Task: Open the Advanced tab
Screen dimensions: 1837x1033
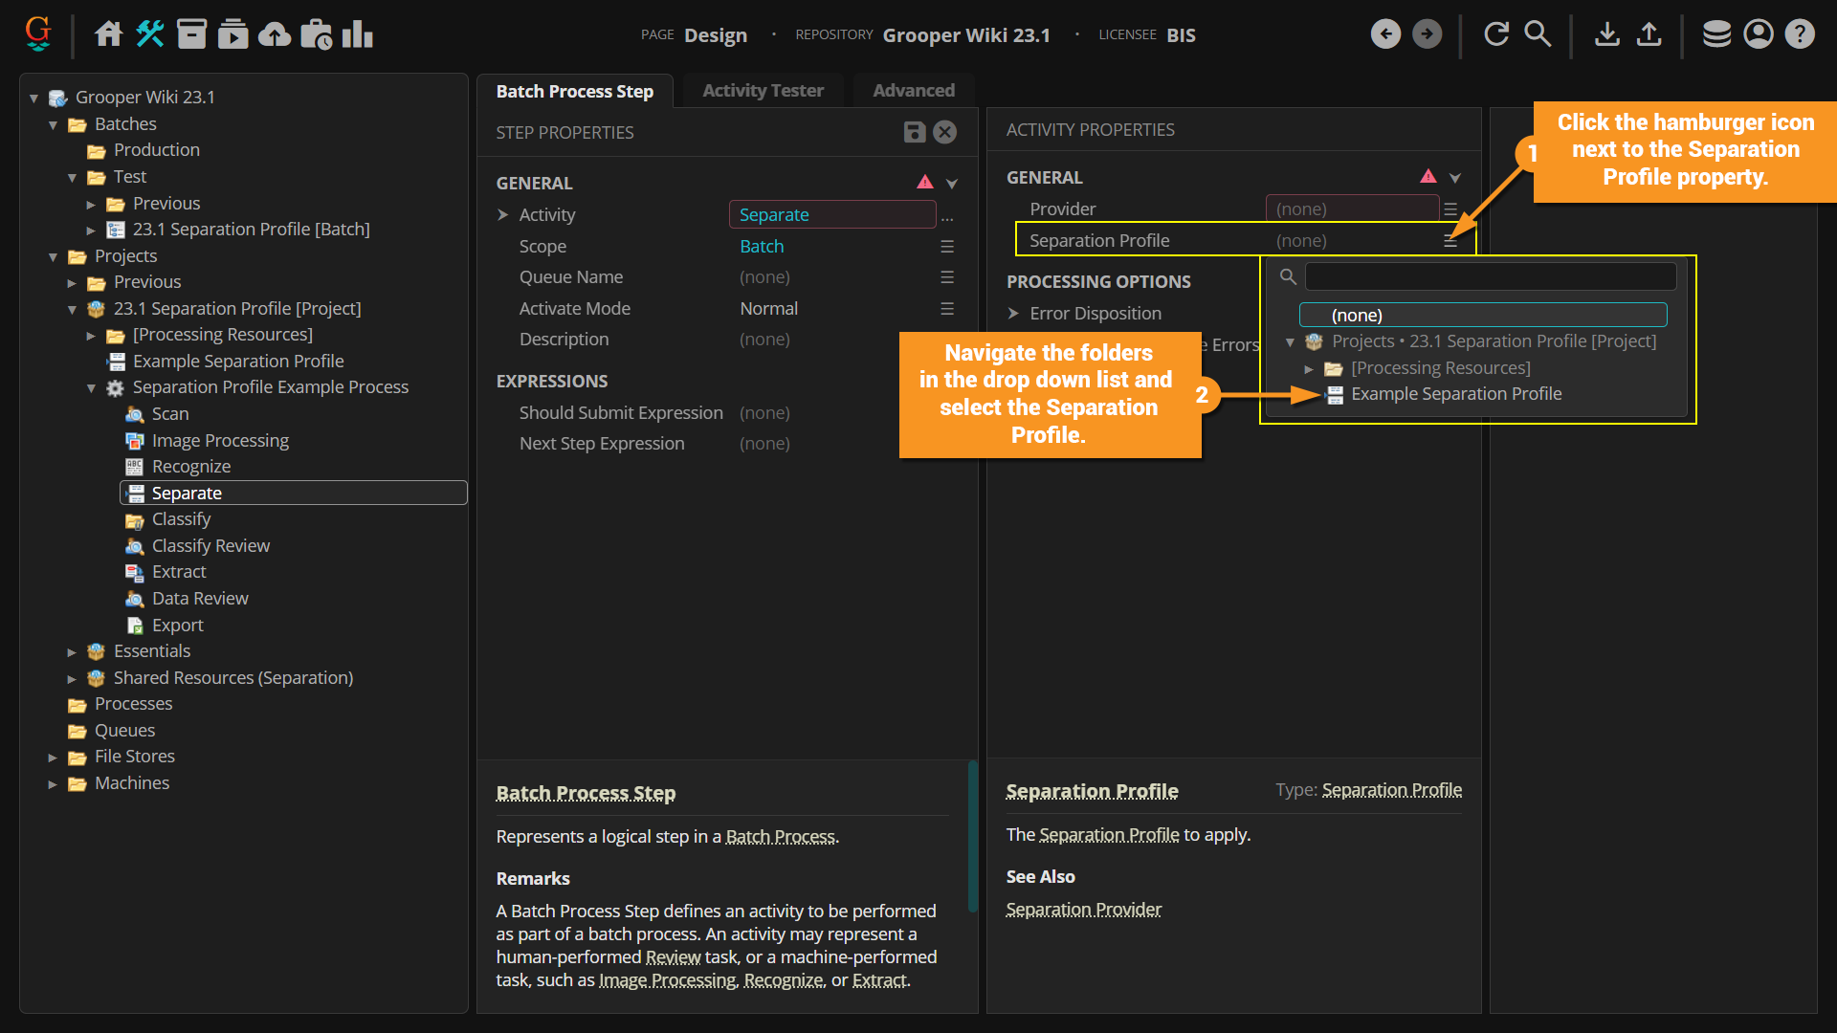Action: pos(913,91)
